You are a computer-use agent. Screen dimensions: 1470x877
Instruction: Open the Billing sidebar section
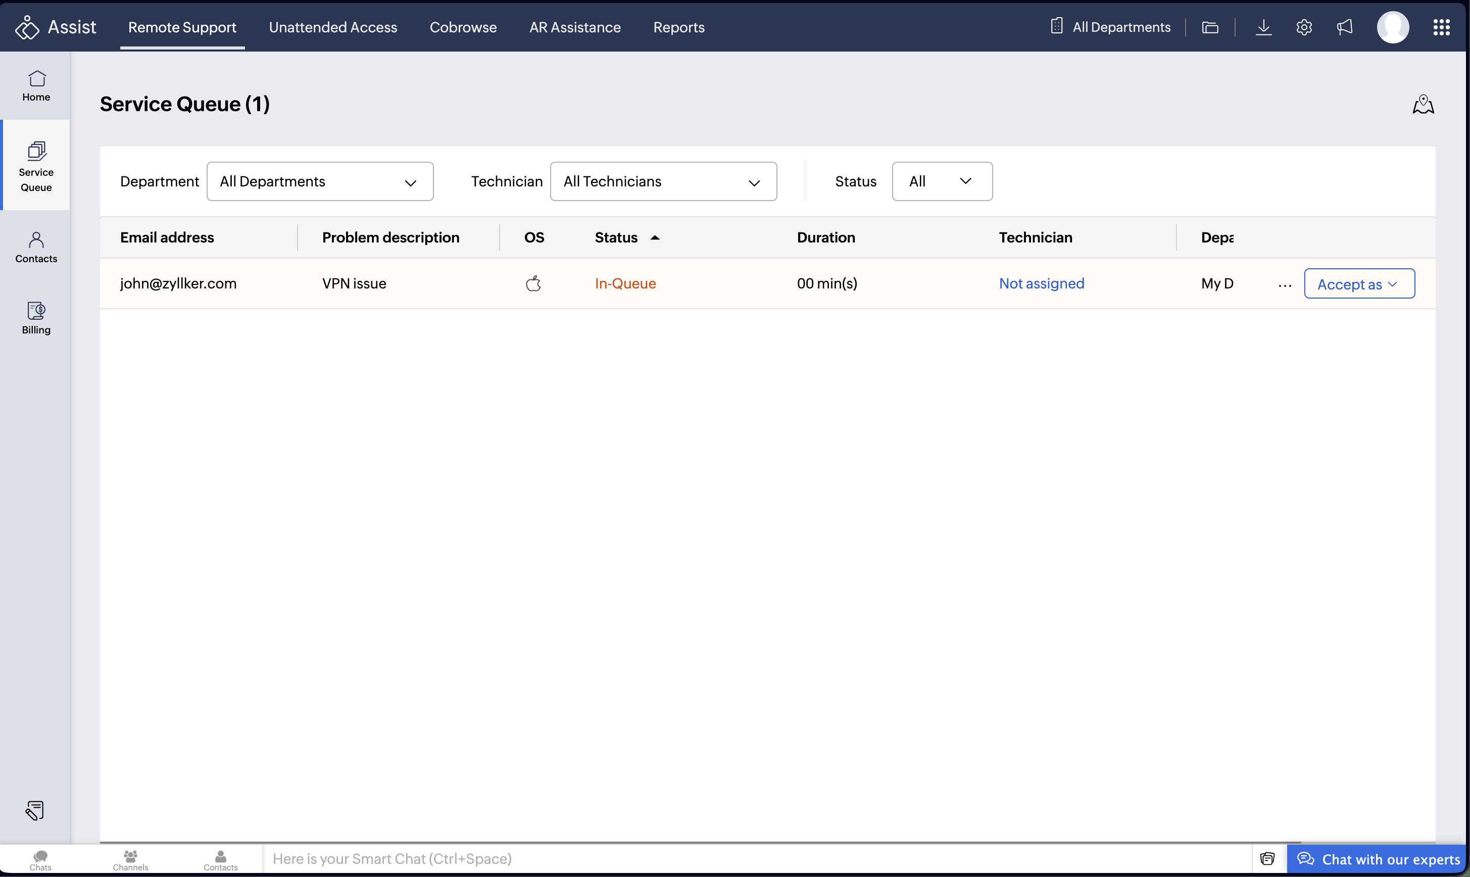point(36,318)
